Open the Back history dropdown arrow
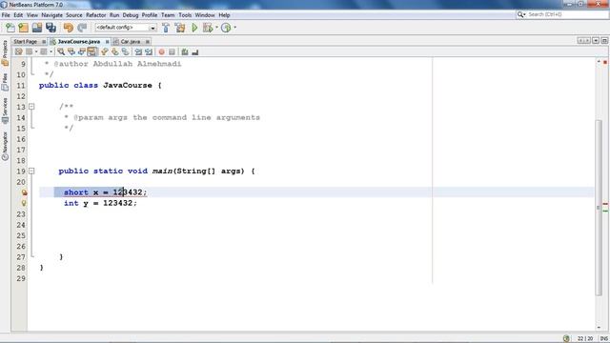Viewport: 610px width, 343px height. point(36,51)
